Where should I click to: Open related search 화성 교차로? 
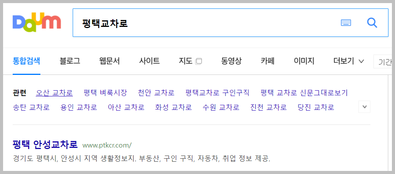173,108
